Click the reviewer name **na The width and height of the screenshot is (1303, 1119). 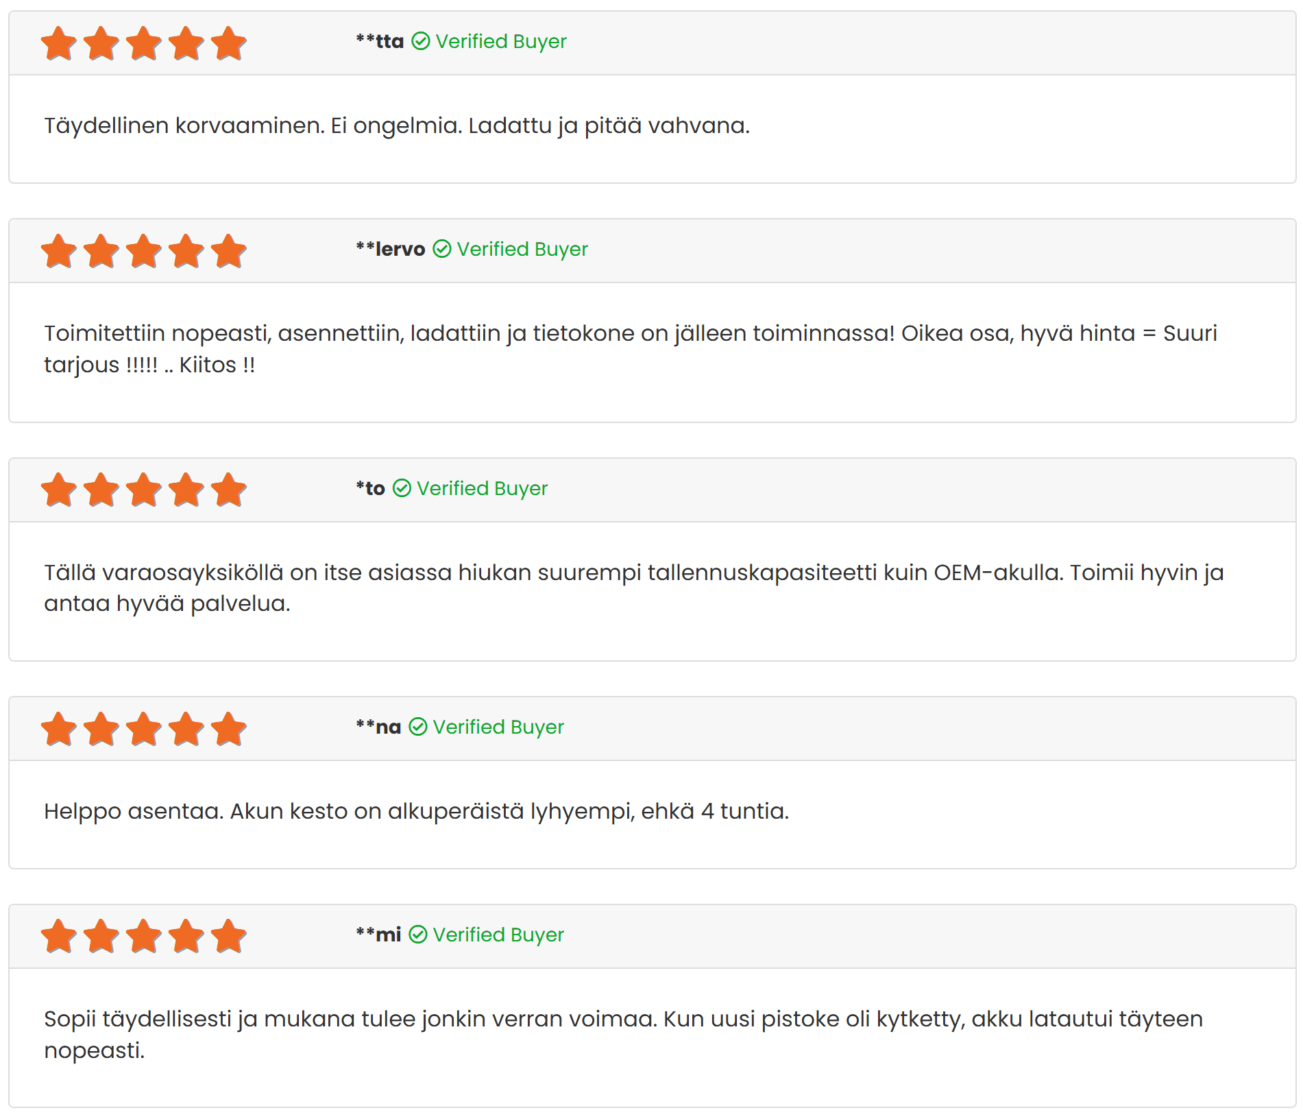click(378, 727)
